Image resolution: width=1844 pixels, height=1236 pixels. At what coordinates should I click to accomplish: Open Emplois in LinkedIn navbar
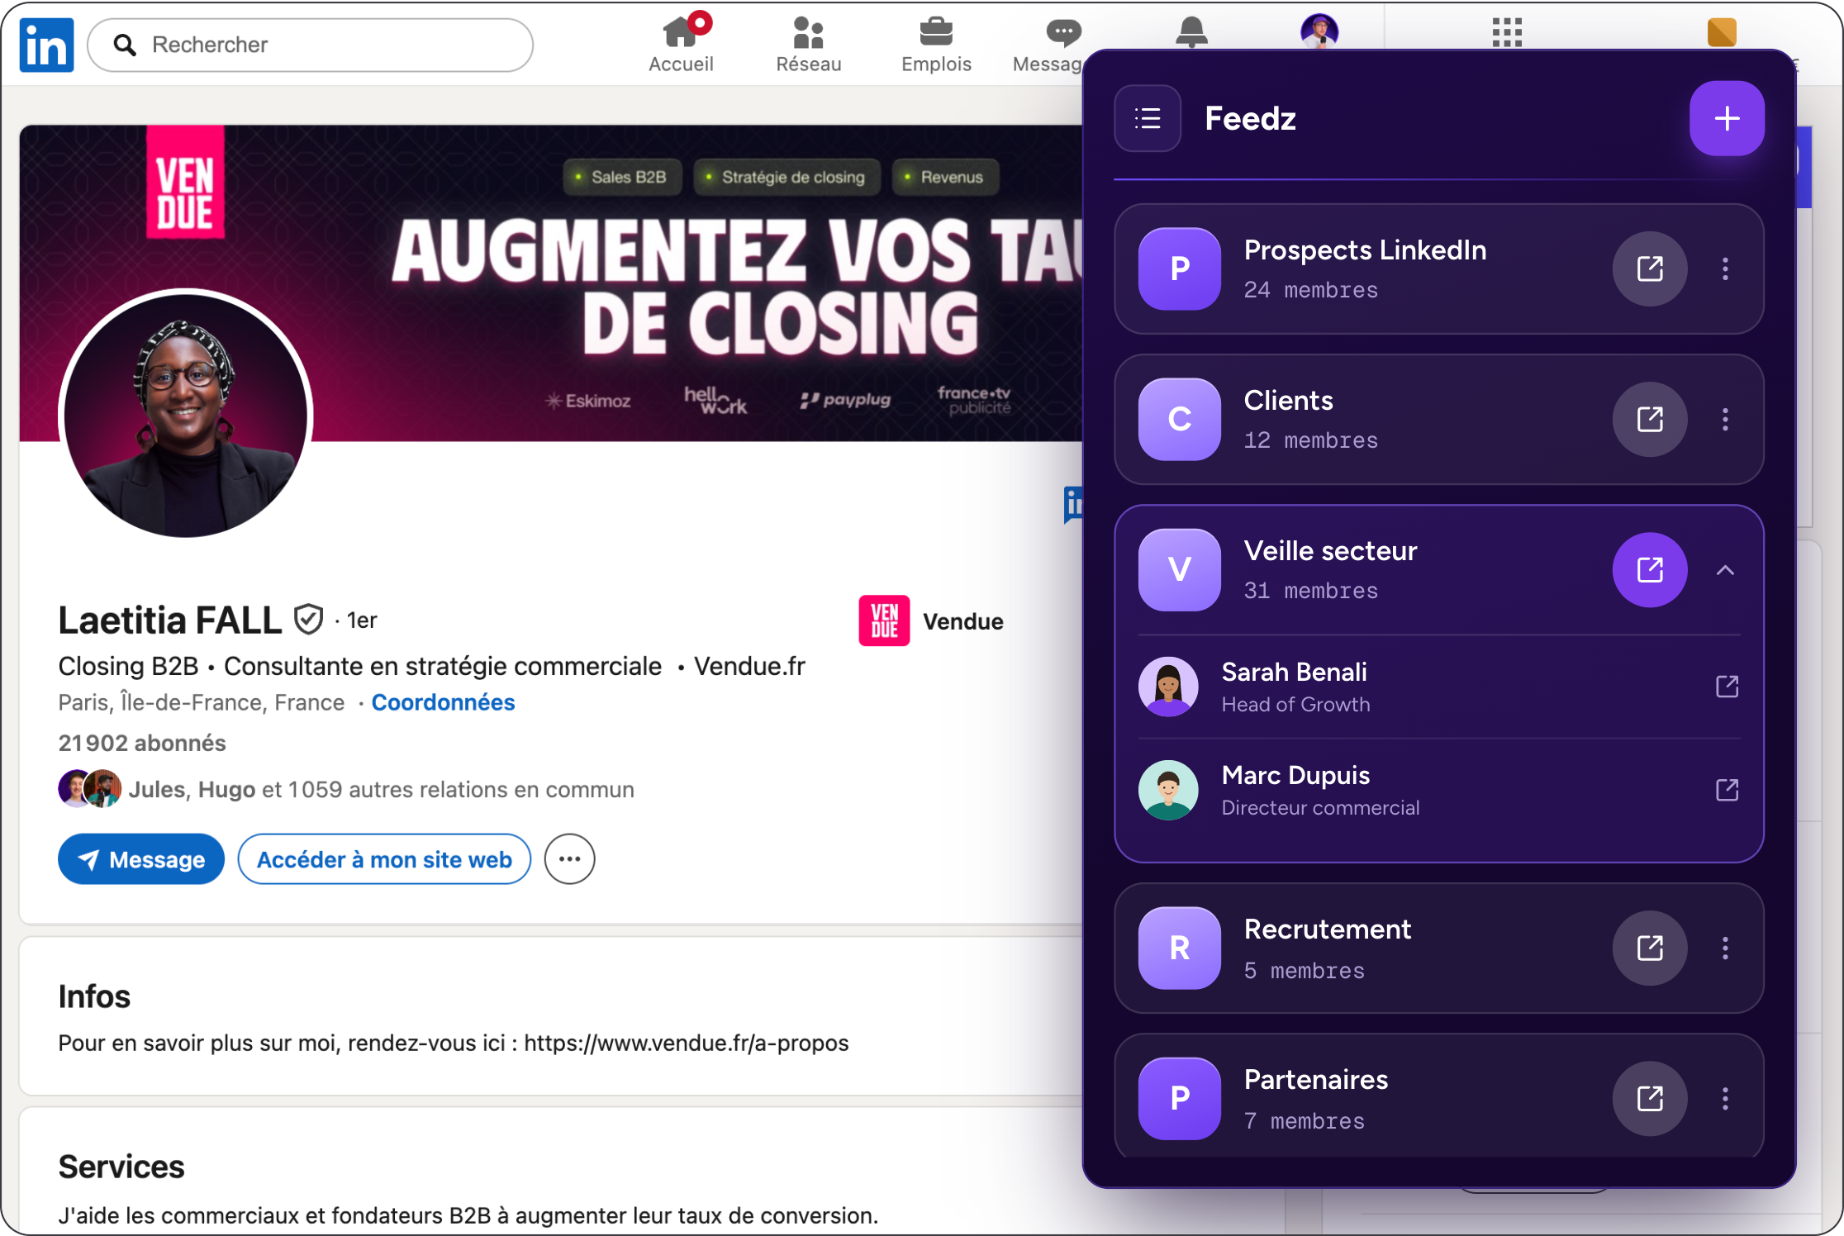coord(936,45)
